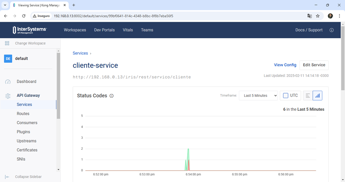Bookmark this page with the star icon

point(318,16)
